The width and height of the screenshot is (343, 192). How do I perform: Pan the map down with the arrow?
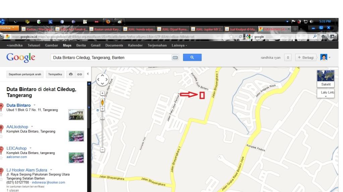pyautogui.click(x=102, y=84)
